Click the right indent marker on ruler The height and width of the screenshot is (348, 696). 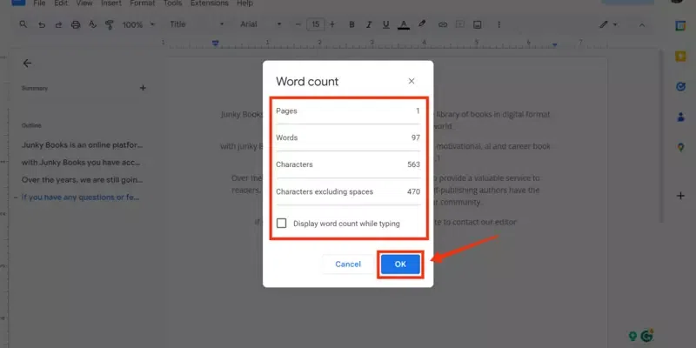[554, 44]
